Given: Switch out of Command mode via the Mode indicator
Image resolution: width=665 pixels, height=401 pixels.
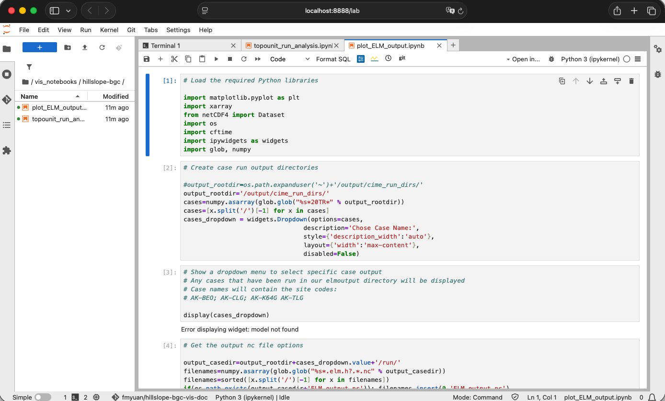Looking at the screenshot, I should (477, 397).
